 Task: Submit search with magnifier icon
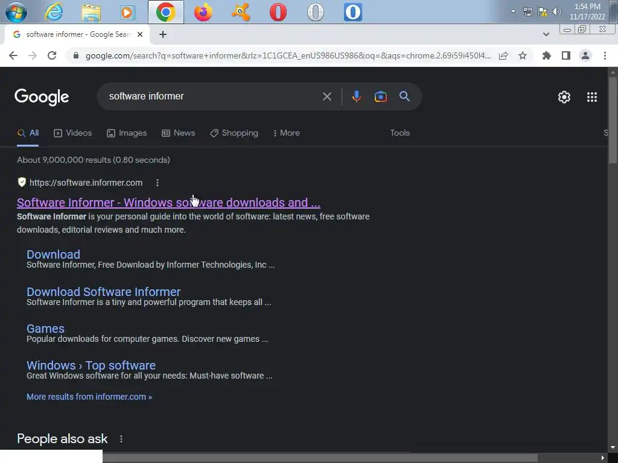point(404,96)
